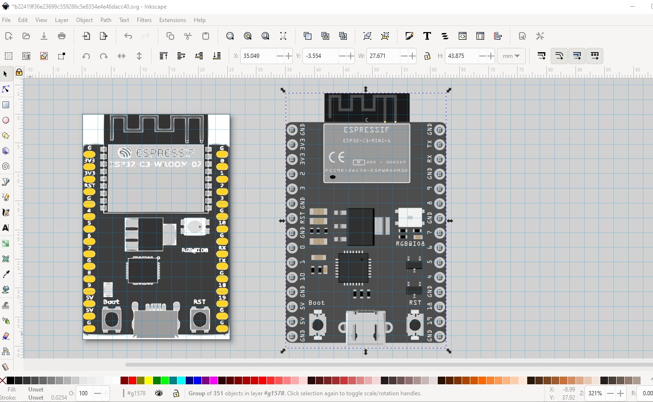Click the Fill indicator Unset label
Screen dimensions: 653x402
tap(36, 390)
